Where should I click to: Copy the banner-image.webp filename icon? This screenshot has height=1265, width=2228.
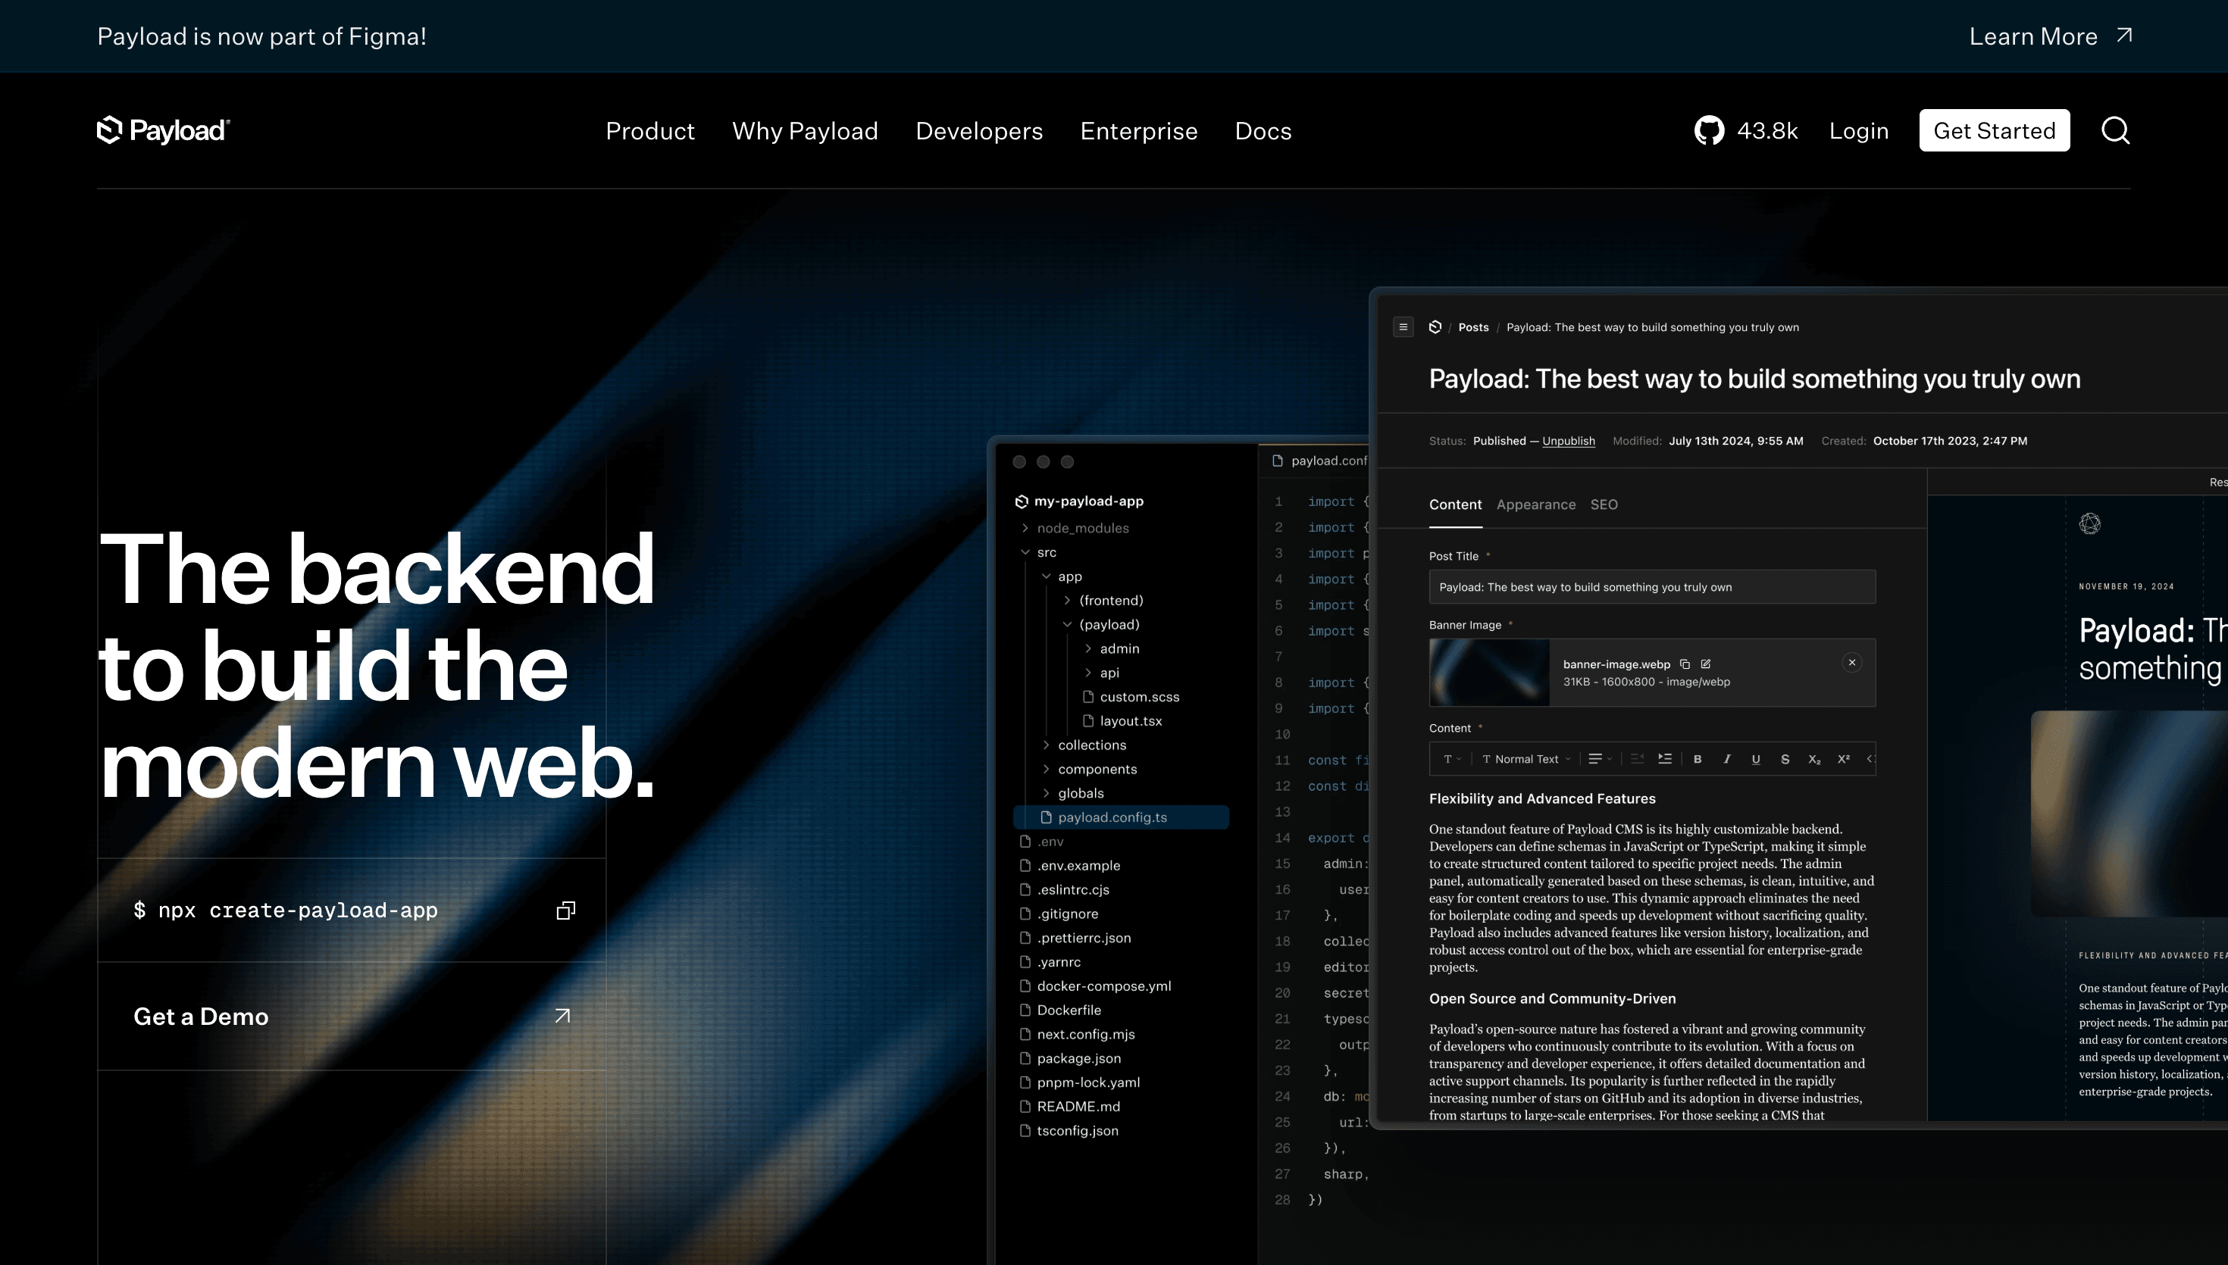coord(1684,664)
